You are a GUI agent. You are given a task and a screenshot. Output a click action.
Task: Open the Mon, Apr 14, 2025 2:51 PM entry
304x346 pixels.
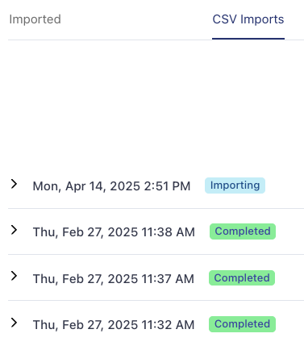(111, 186)
